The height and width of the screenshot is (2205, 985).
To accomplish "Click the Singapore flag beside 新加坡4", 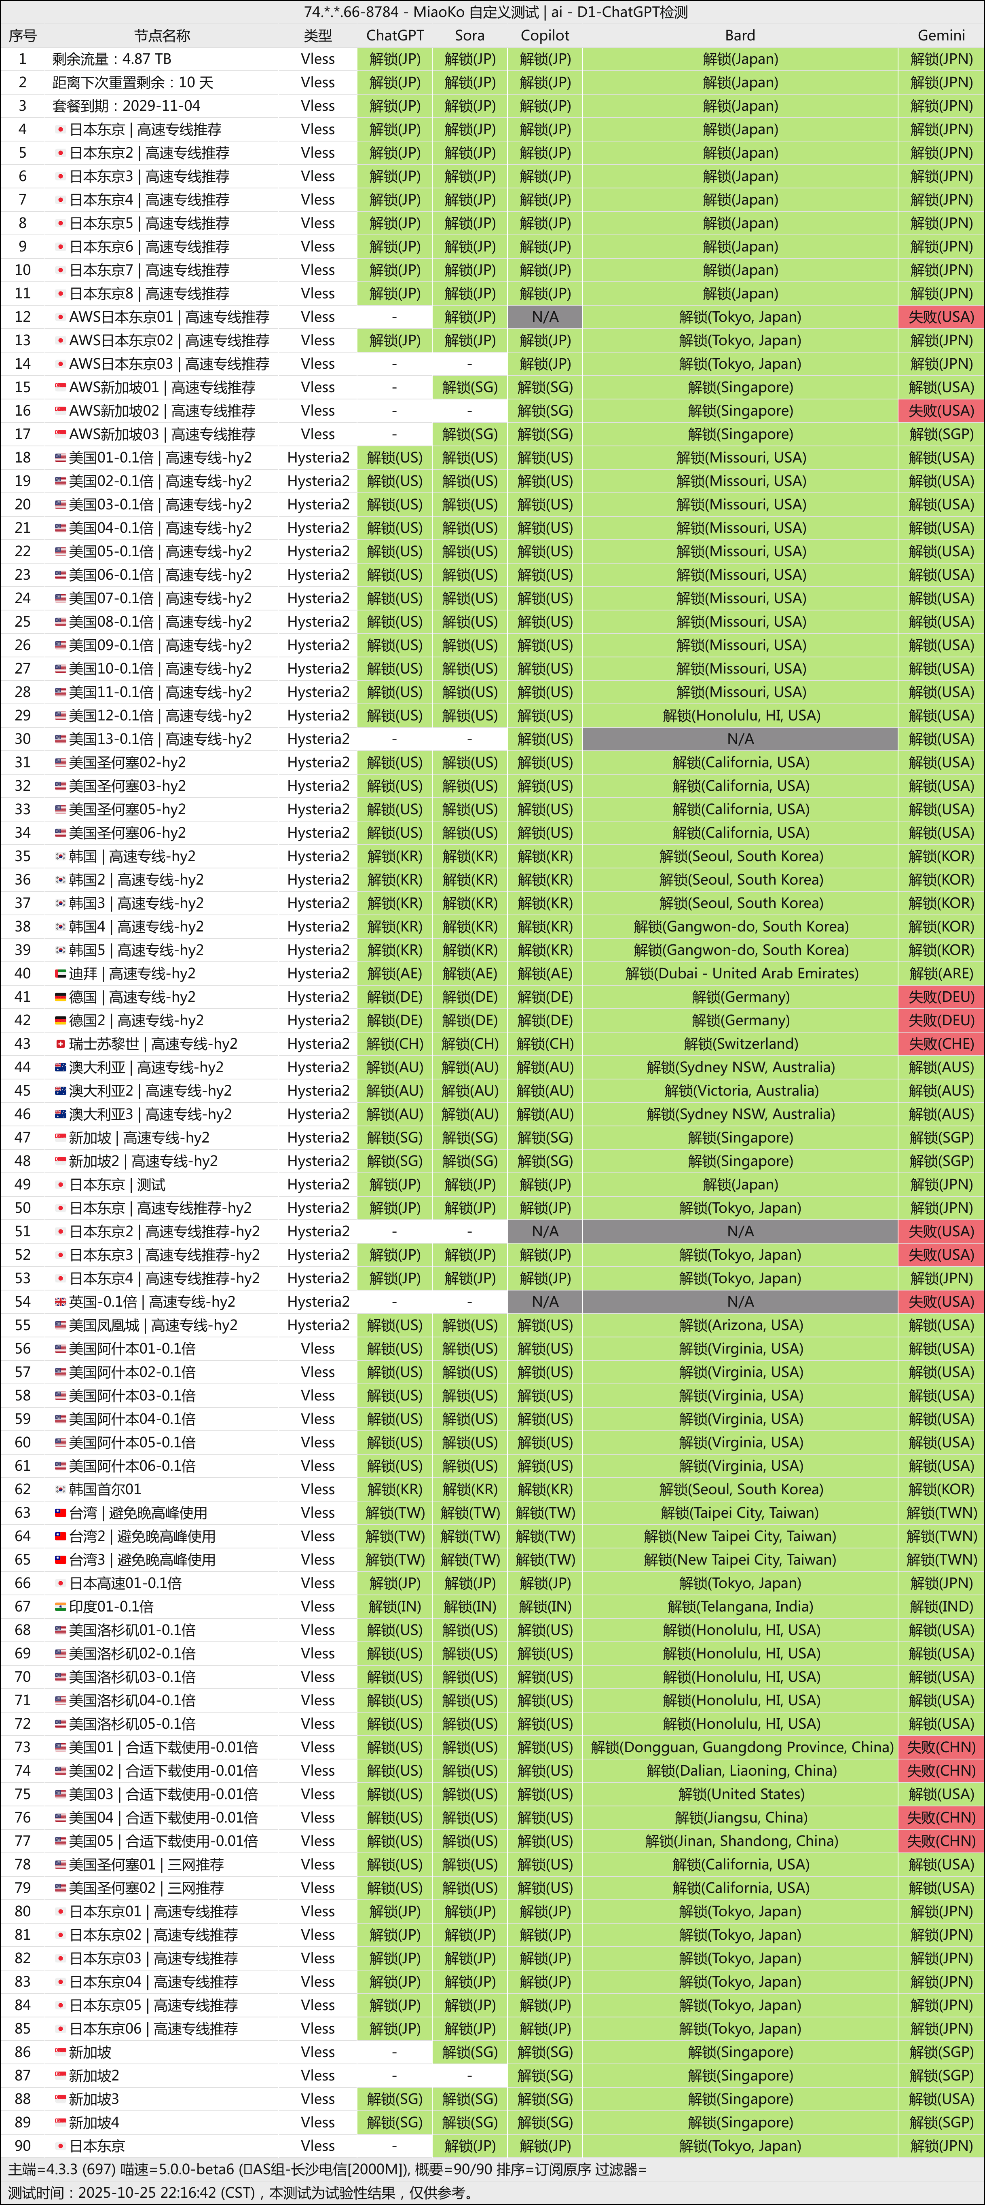I will click(61, 2123).
